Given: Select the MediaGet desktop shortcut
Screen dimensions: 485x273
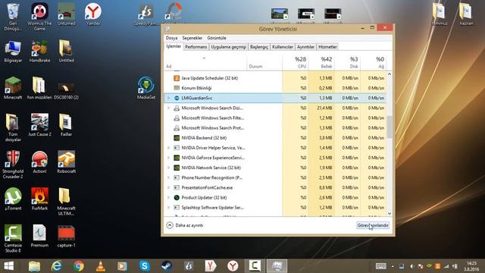Looking at the screenshot, I should 146,88.
